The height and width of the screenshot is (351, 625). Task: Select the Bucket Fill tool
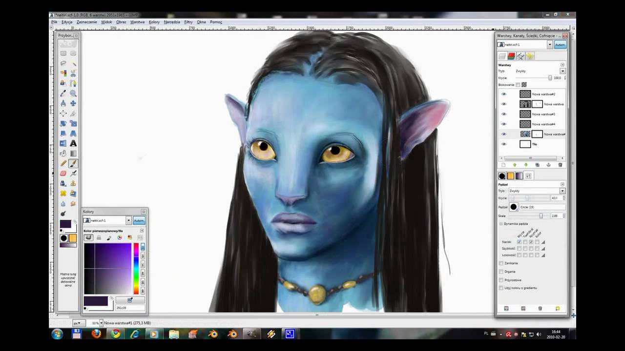[63, 154]
